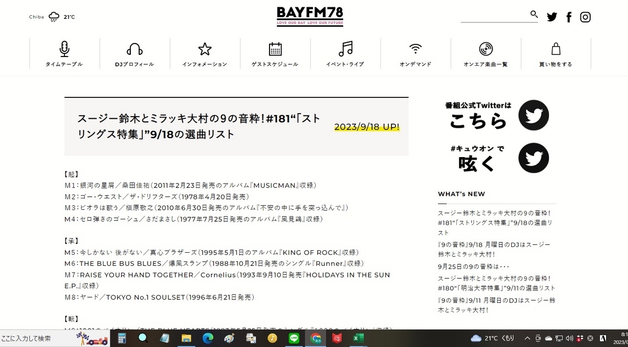The width and height of the screenshot is (628, 347).
Task: Open the Facebook icon in header
Action: [569, 17]
